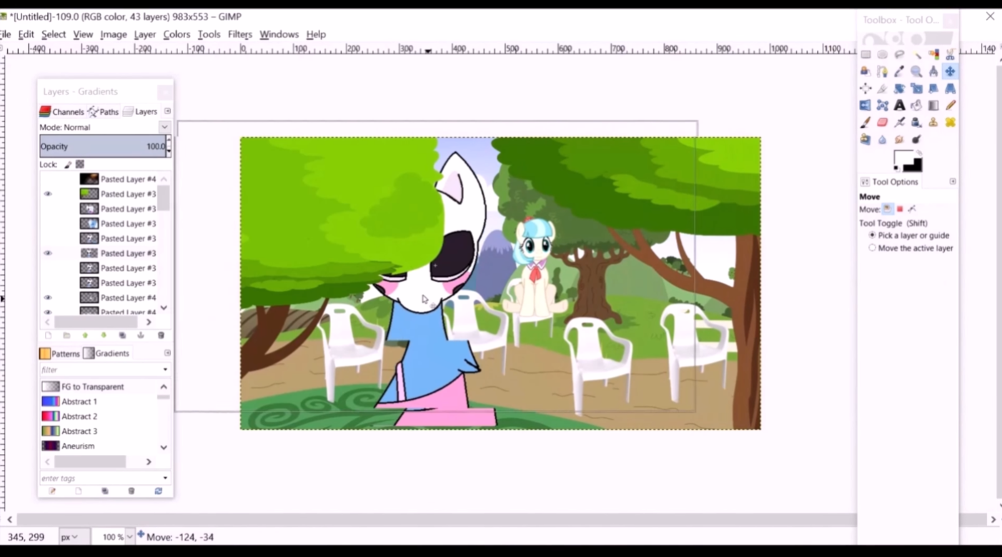The height and width of the screenshot is (557, 1002).
Task: Activate the Measure compass tool
Action: point(933,71)
